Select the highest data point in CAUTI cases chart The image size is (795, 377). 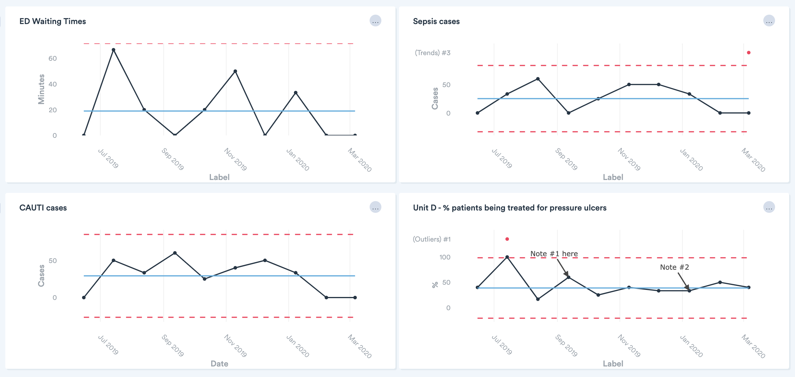click(175, 253)
